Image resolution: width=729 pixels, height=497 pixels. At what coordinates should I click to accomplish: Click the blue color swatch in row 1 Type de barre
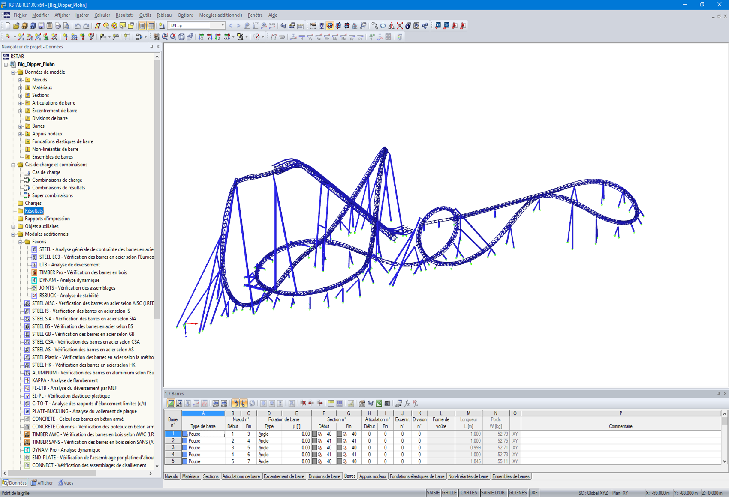185,434
